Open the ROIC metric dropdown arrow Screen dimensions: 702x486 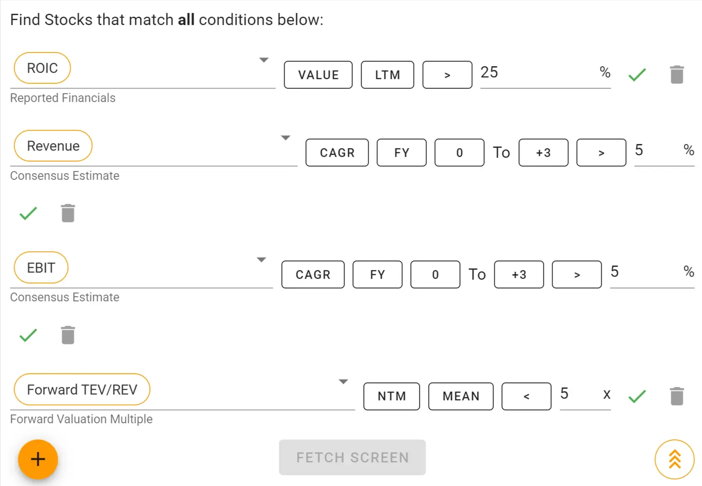pos(263,60)
